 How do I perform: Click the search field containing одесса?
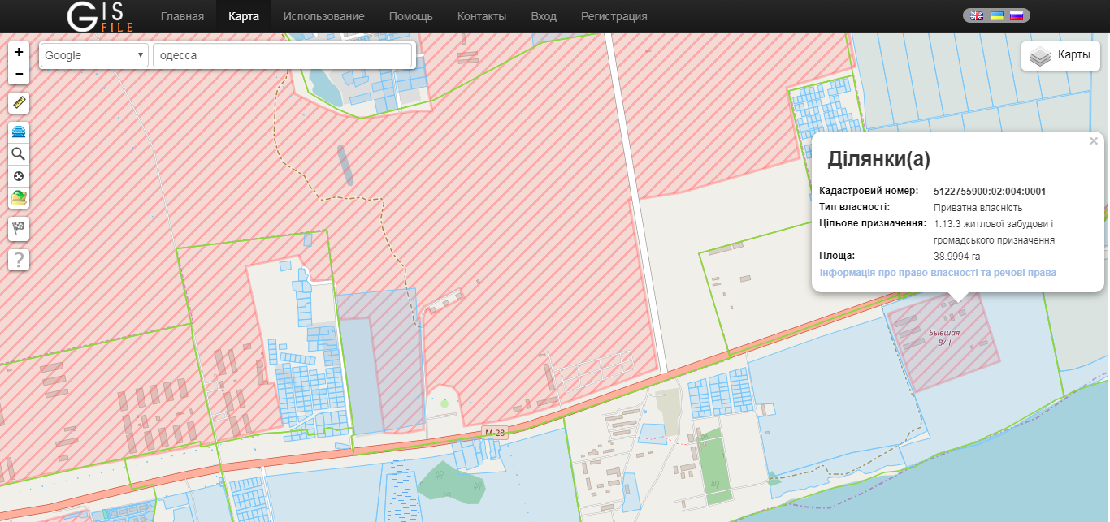[x=282, y=55]
